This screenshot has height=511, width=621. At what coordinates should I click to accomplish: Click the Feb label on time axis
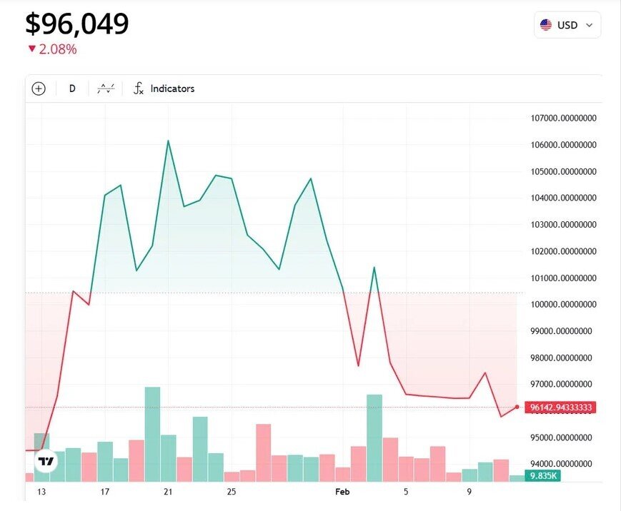point(342,492)
